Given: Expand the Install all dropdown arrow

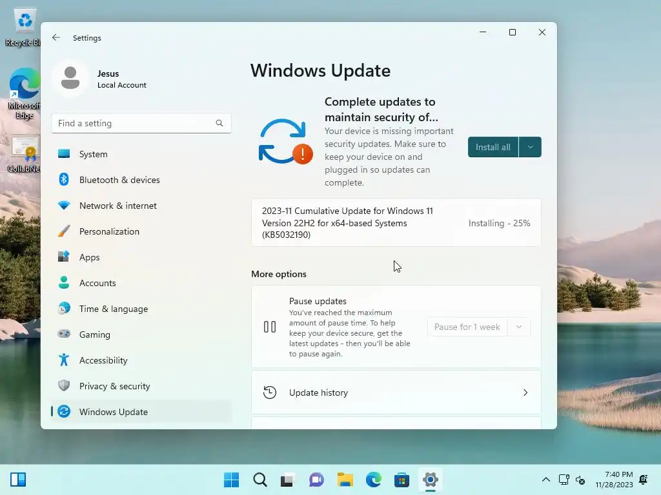Looking at the screenshot, I should click(531, 147).
